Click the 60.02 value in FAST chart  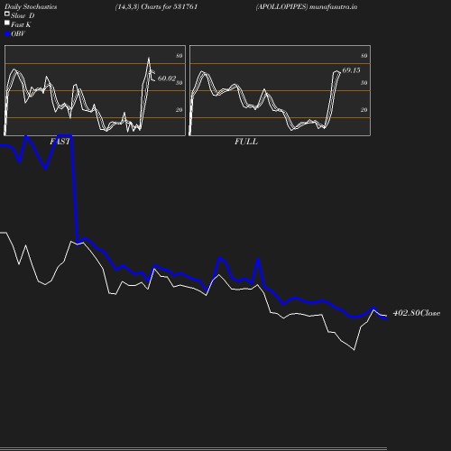167,78
